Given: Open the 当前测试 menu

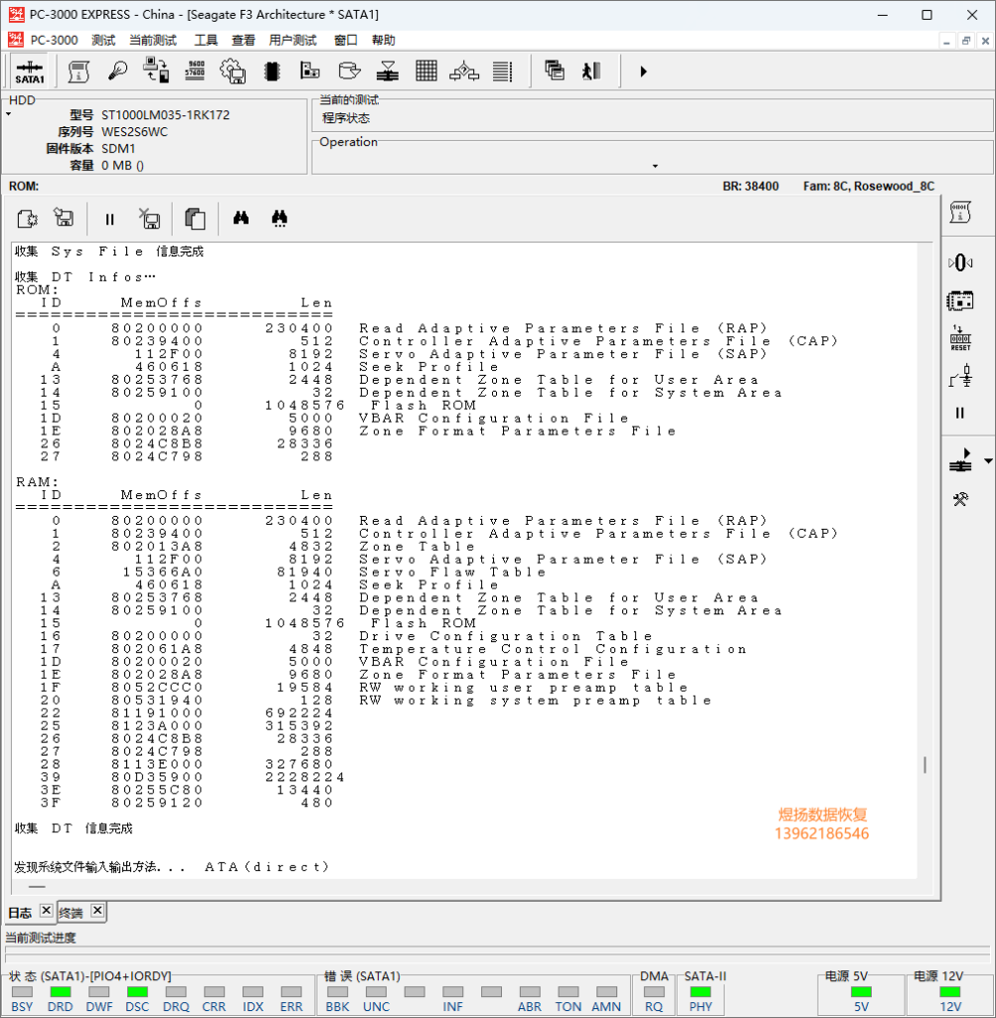Looking at the screenshot, I should (x=153, y=40).
